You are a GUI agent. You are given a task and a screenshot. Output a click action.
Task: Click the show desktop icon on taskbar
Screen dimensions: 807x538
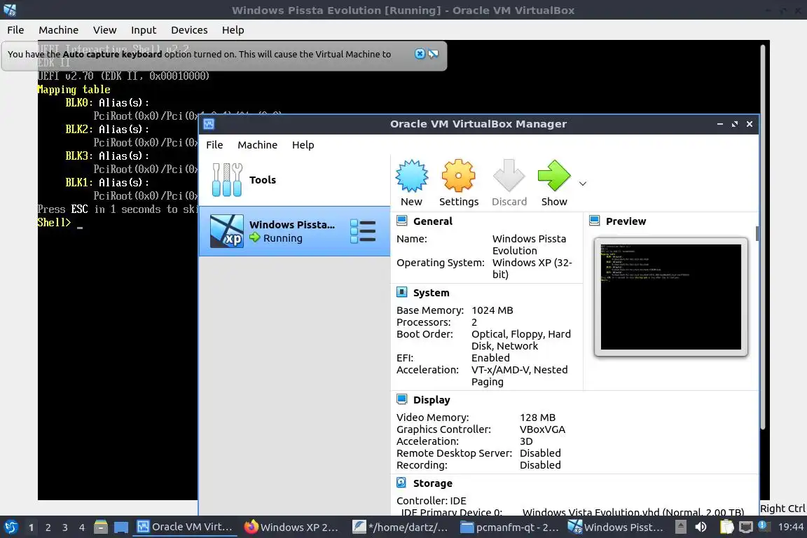121,527
